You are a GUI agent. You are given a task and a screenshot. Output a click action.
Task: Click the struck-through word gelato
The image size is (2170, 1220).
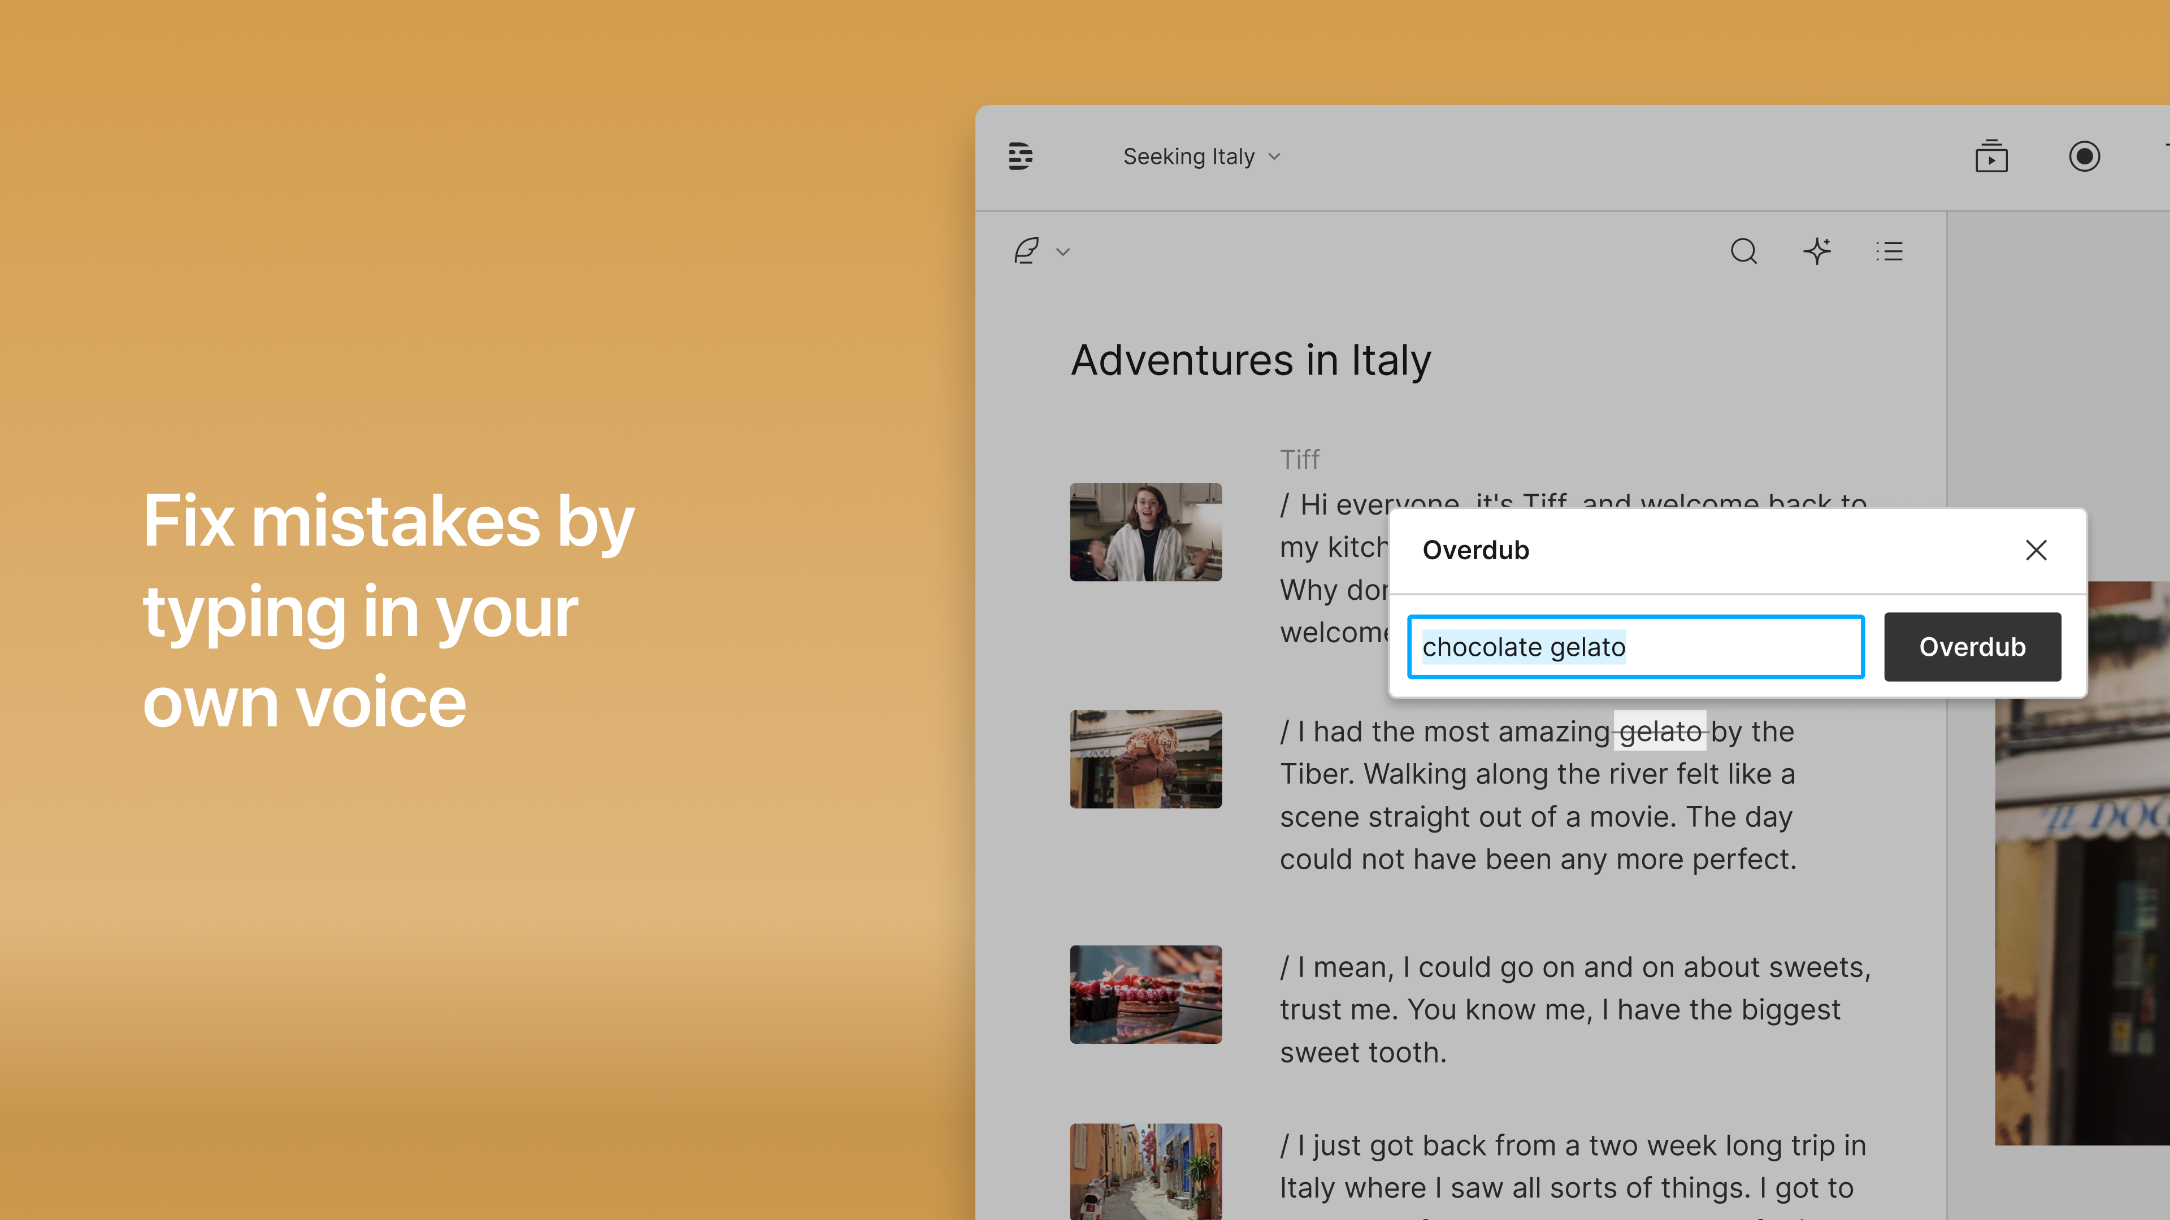(1660, 731)
